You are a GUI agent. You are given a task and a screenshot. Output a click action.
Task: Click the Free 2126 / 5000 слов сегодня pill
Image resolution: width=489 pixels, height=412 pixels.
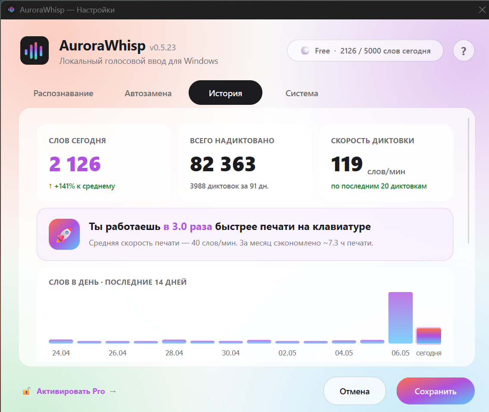click(365, 50)
